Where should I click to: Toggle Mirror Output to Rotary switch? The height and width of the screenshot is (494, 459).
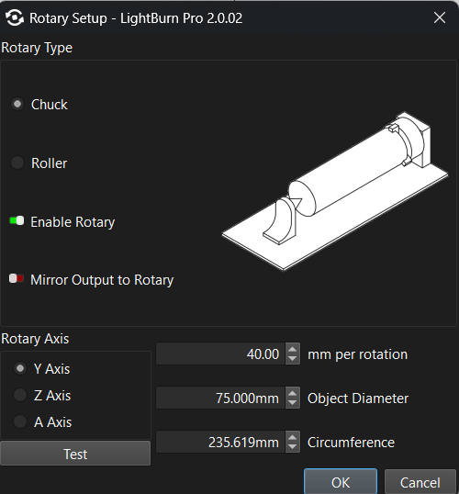[17, 279]
